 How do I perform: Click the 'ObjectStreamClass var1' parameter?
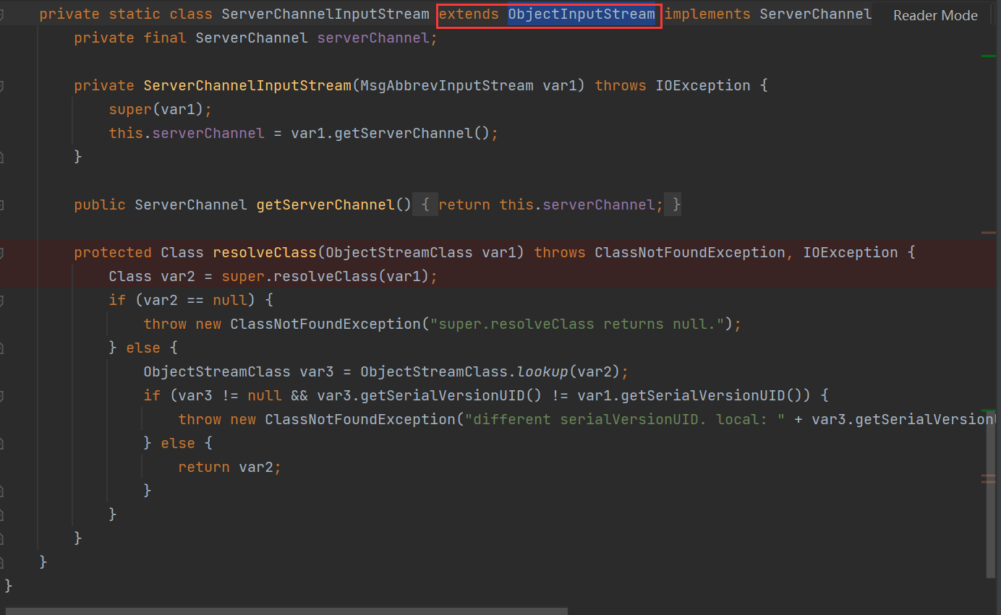point(425,253)
